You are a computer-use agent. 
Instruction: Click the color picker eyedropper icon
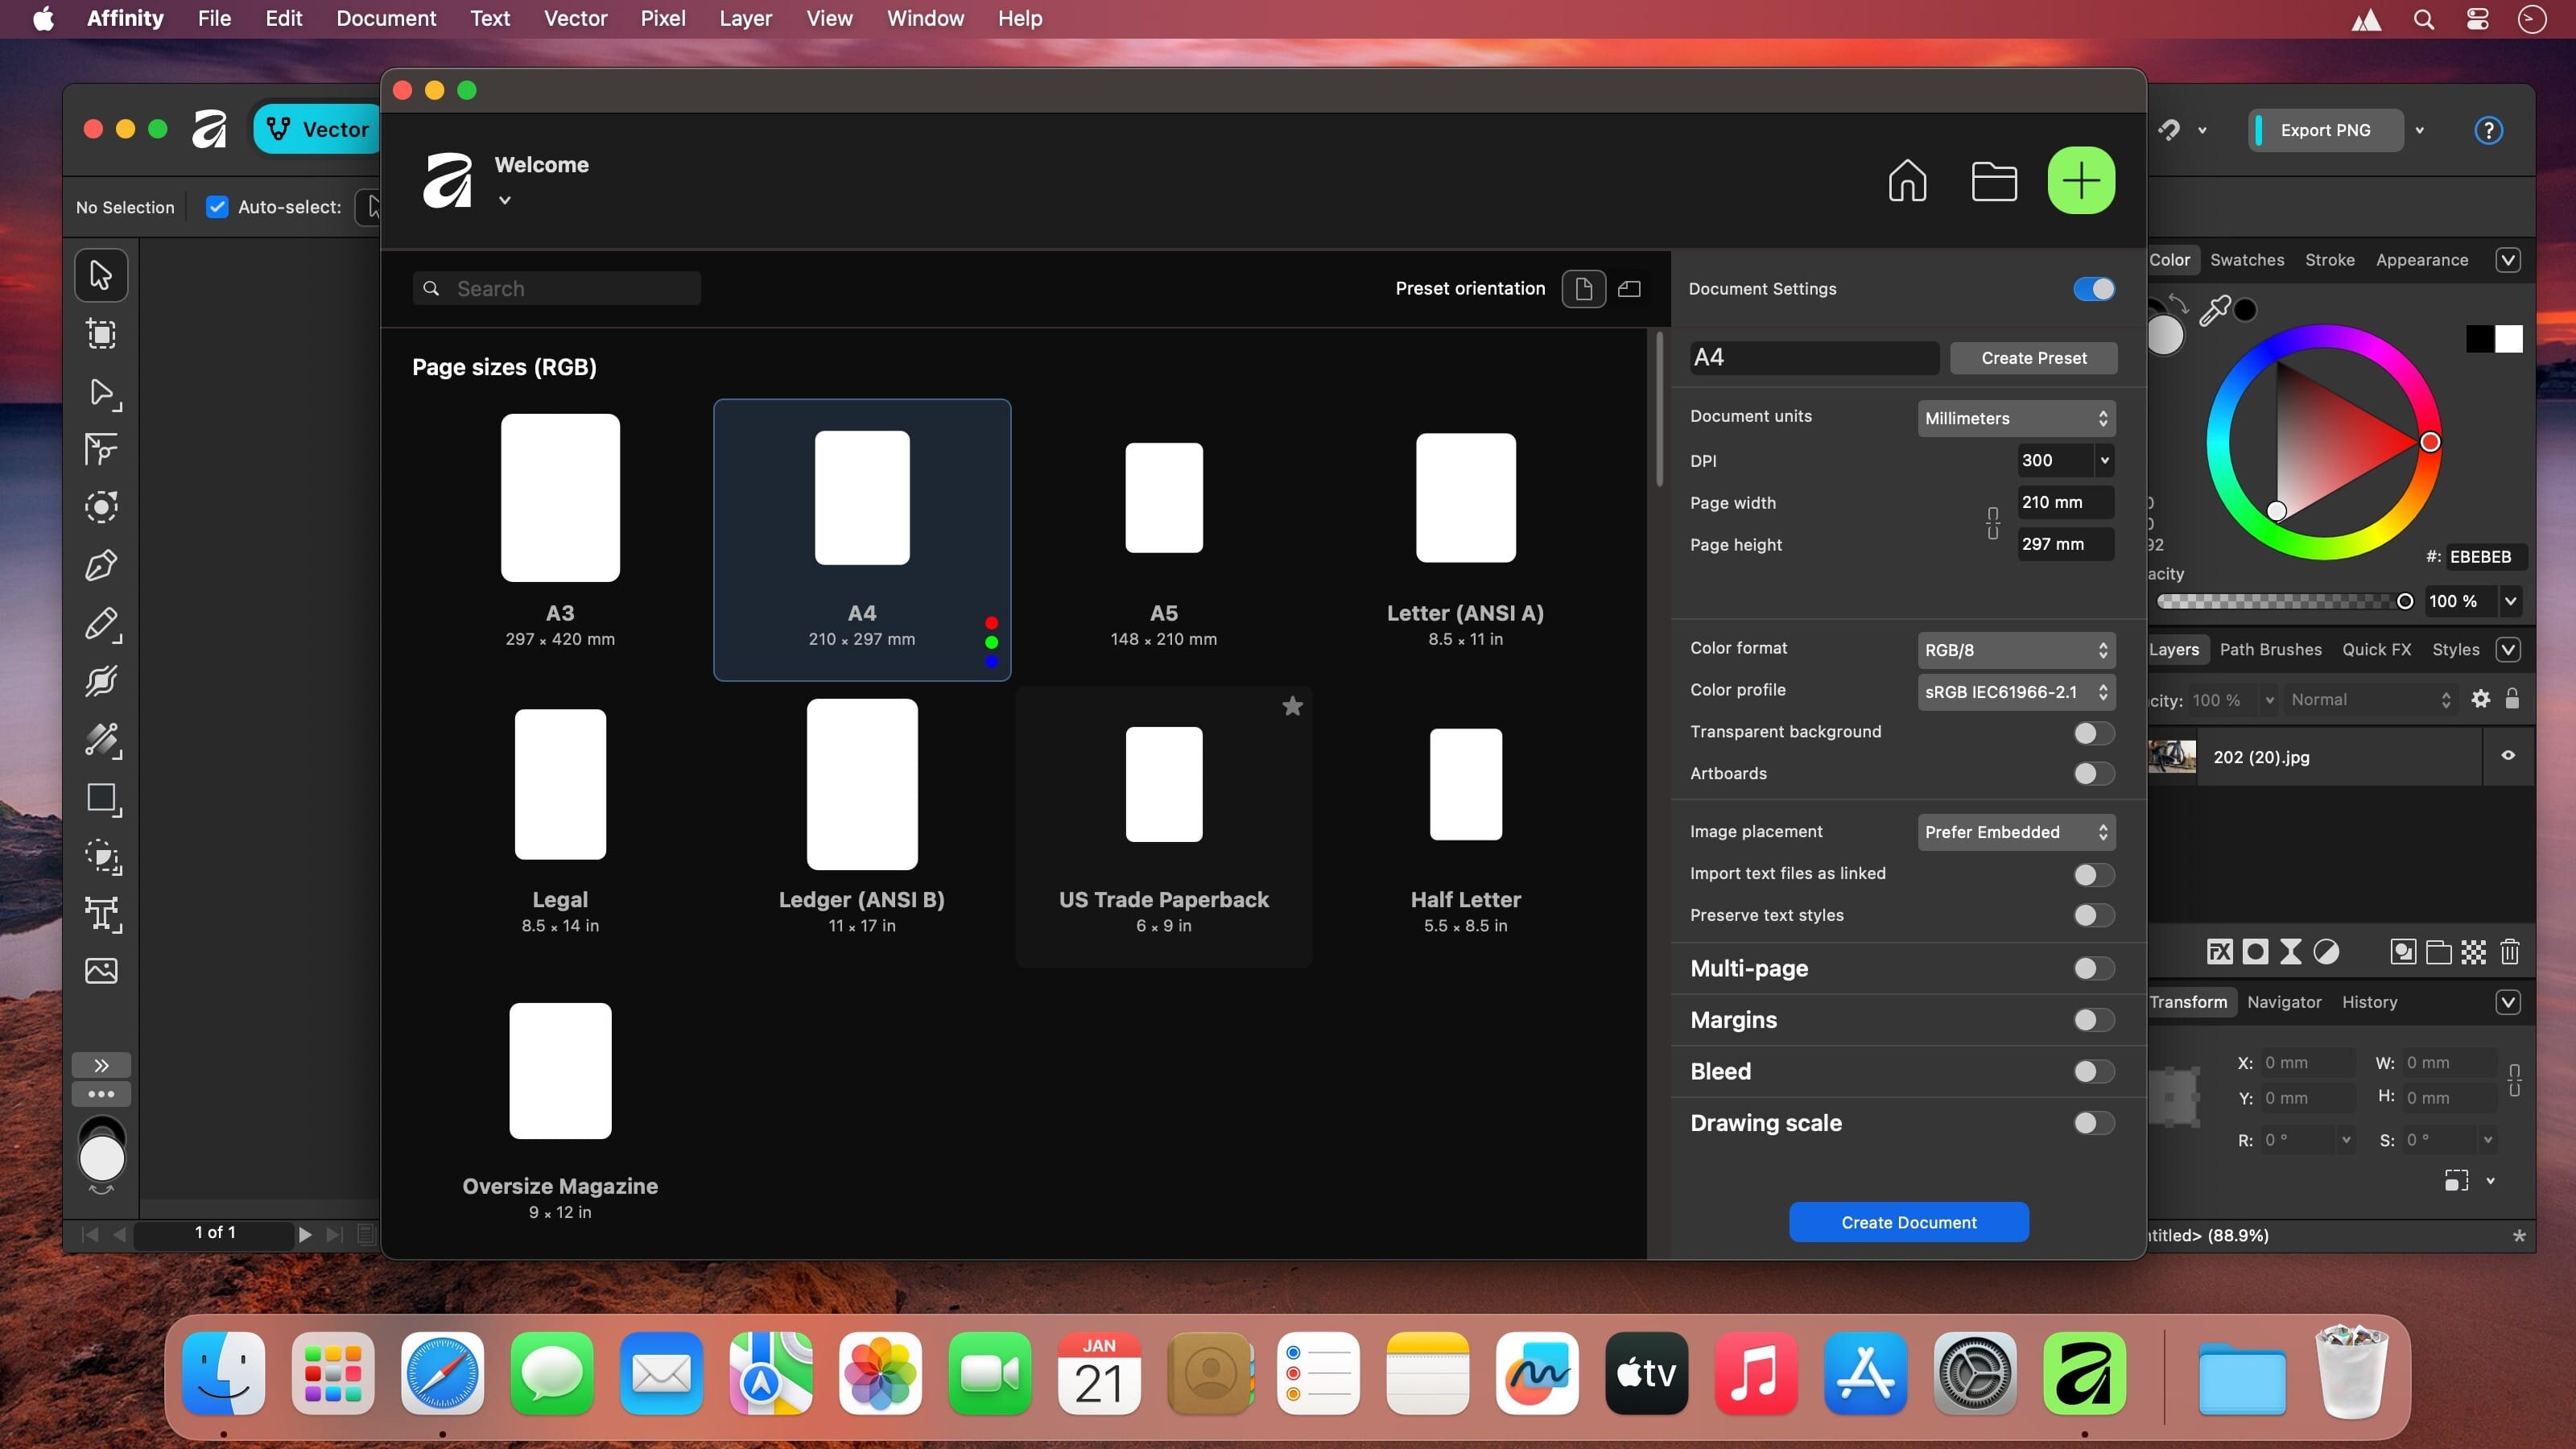2214,311
